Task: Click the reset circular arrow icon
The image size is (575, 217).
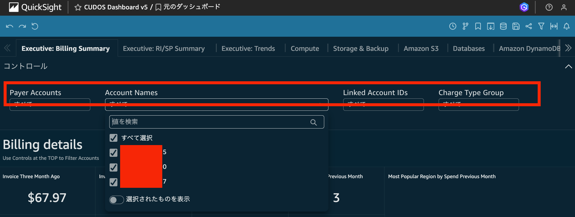Action: coord(35,26)
